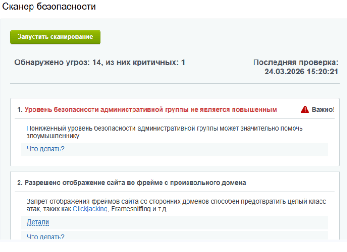Open the Clickjacking link

[x=90, y=209]
